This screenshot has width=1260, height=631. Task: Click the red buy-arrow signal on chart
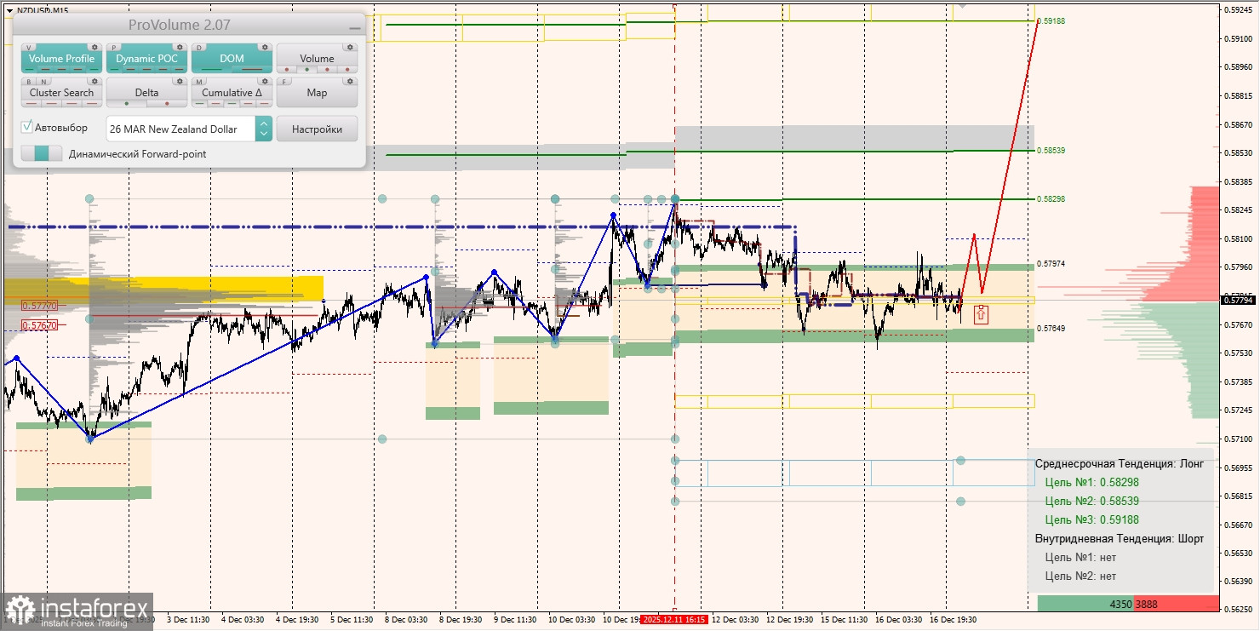click(x=980, y=315)
